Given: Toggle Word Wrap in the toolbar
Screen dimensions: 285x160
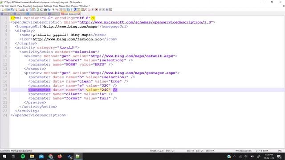Looking at the screenshot, I should click(x=68, y=9).
